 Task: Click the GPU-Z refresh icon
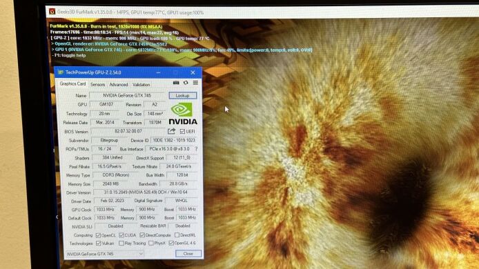click(x=186, y=83)
